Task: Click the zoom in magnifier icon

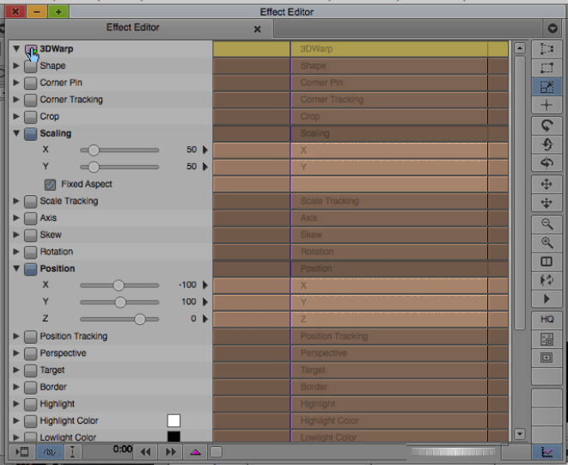Action: (547, 243)
